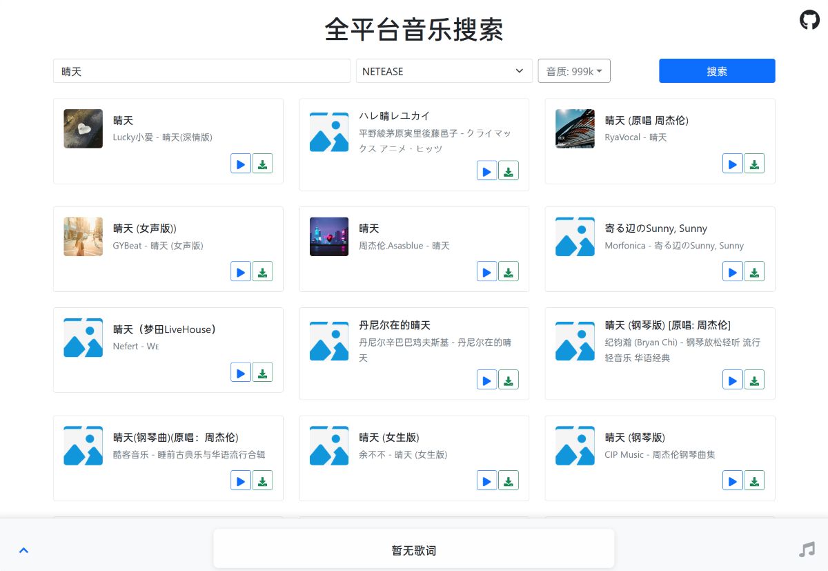Click subtitle Morfonica - 寄る辺のSunny, Sunny

click(674, 246)
